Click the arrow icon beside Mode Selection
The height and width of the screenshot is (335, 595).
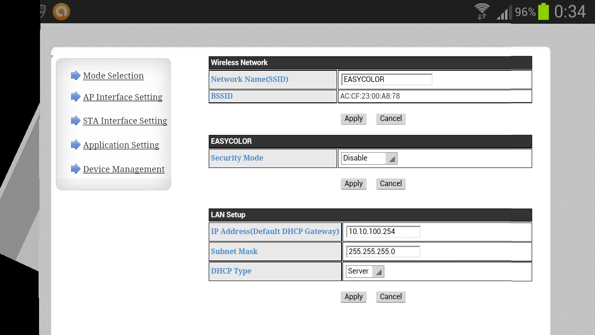76,75
